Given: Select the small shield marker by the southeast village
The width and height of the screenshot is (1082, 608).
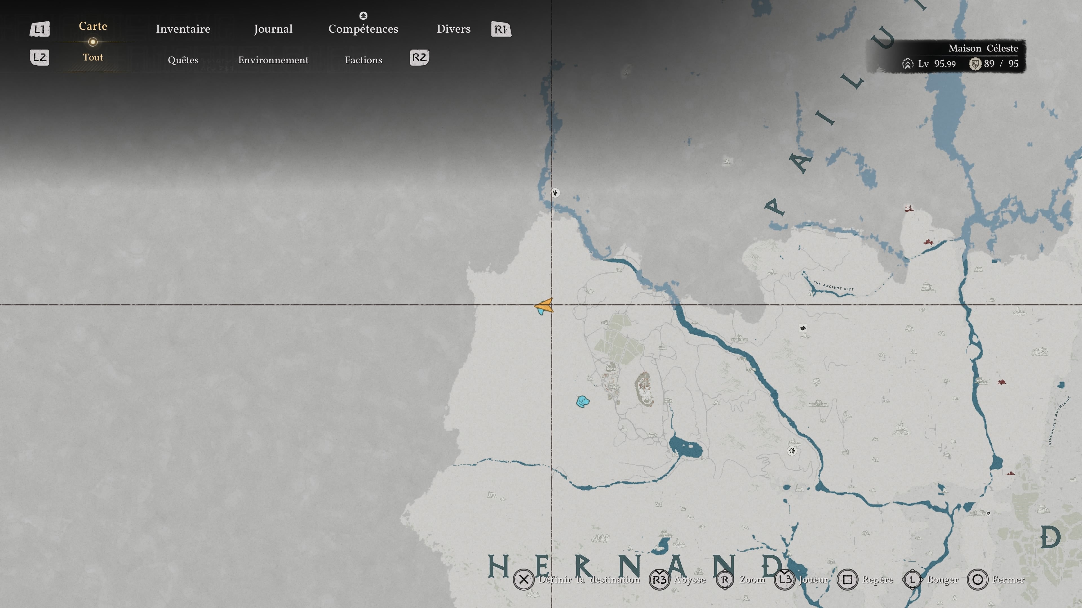Looking at the screenshot, I should pyautogui.click(x=988, y=513).
